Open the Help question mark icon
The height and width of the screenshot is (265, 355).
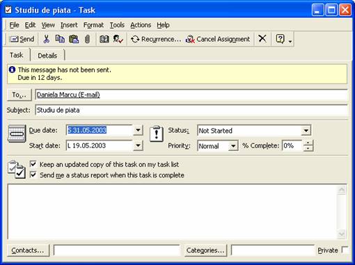[281, 39]
